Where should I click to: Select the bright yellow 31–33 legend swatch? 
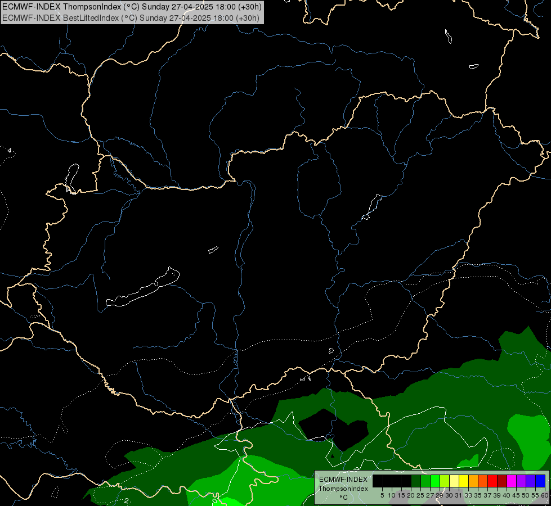tap(464, 481)
